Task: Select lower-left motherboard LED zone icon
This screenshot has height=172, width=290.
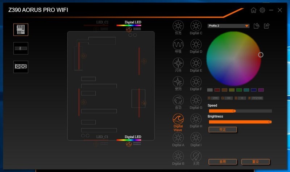Action: tap(84, 102)
